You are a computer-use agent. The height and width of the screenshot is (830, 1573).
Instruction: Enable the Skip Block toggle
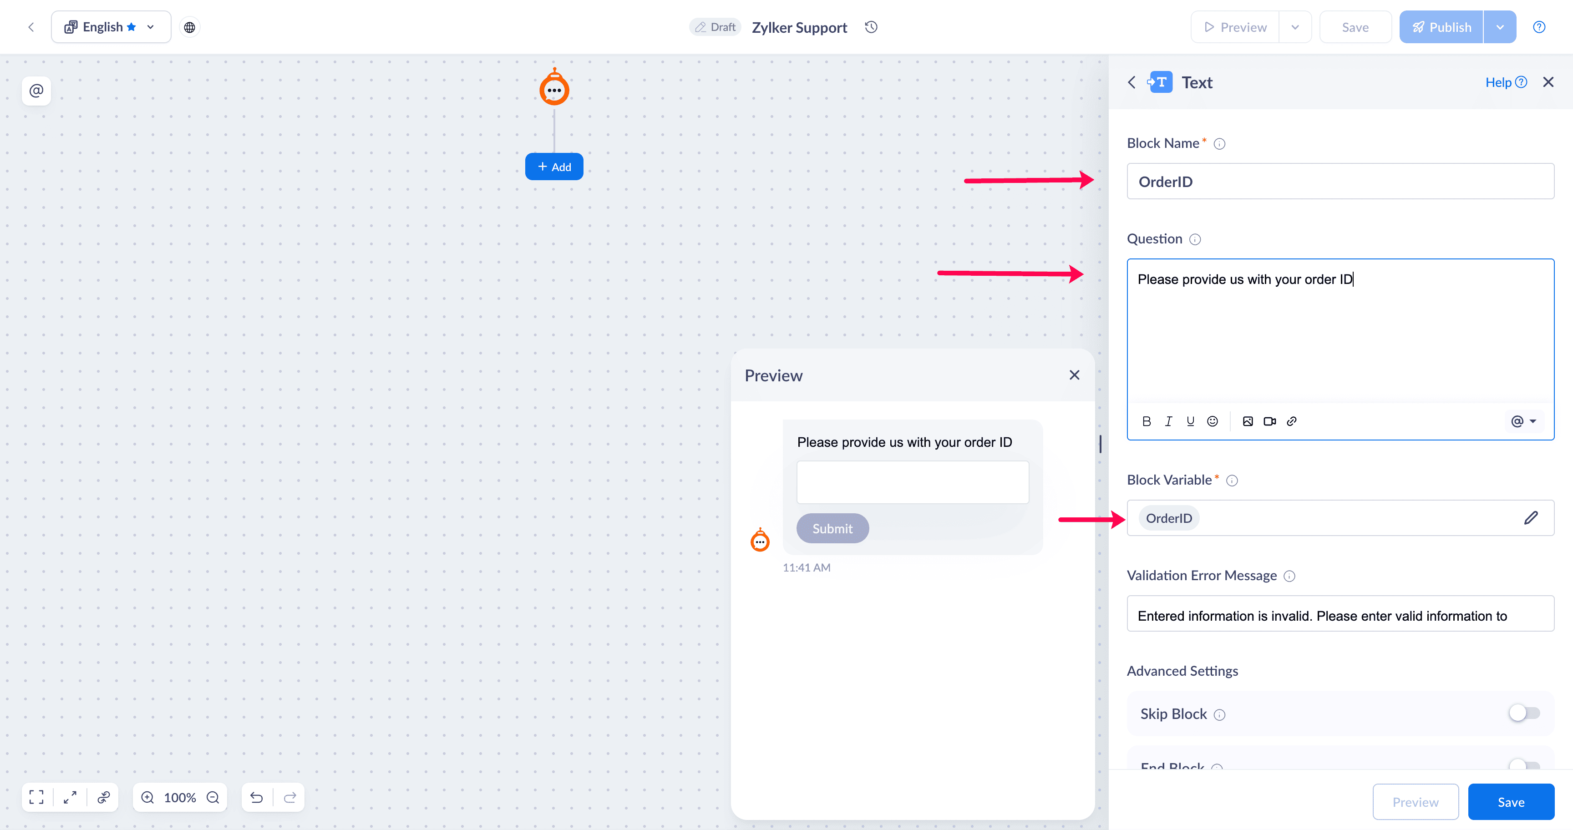click(1524, 713)
